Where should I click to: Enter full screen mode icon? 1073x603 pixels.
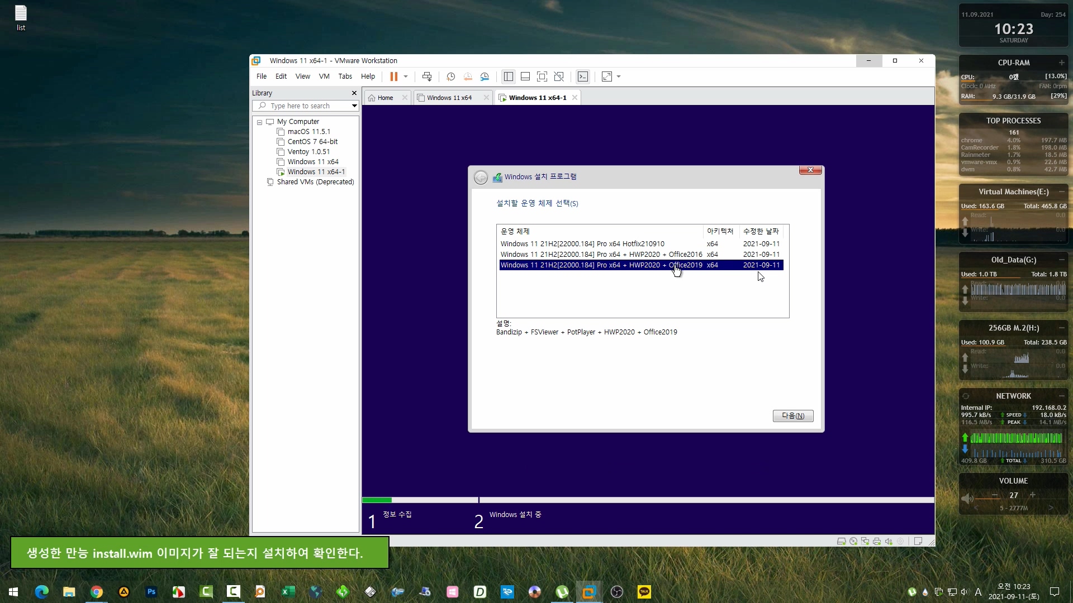point(542,76)
